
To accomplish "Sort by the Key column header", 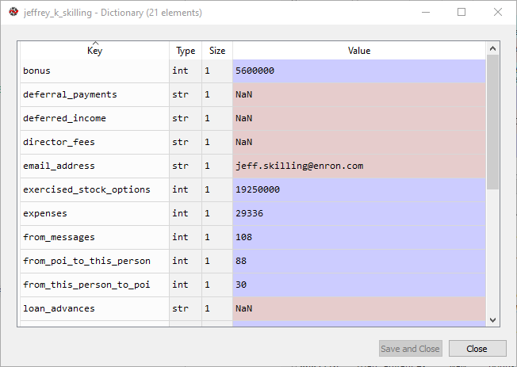I will click(94, 51).
